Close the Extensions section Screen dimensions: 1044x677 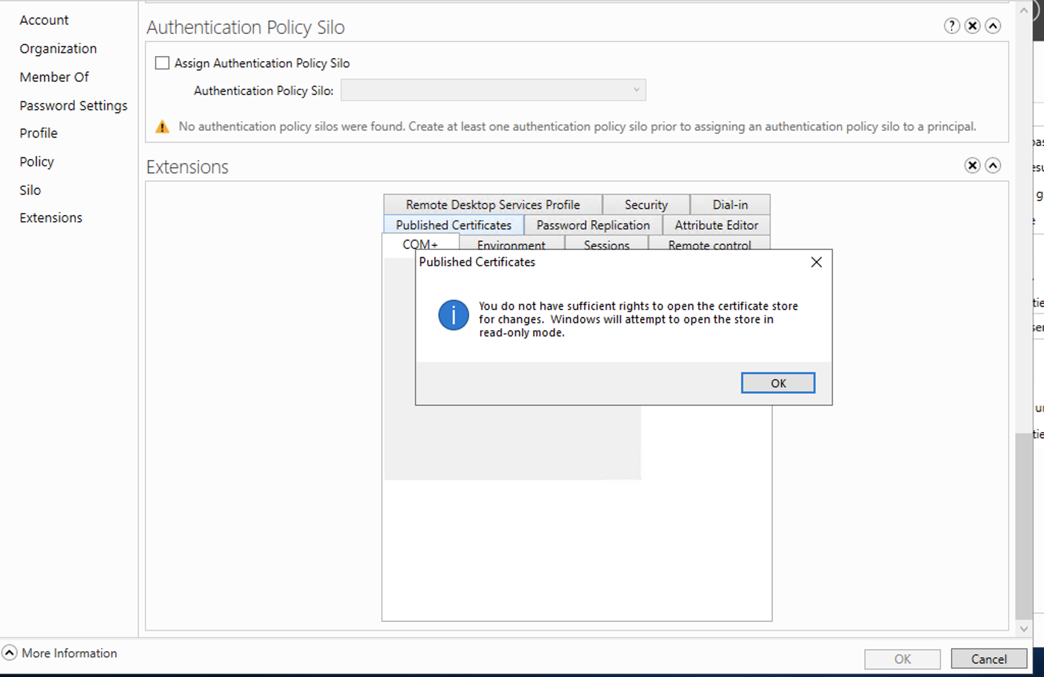tap(973, 165)
